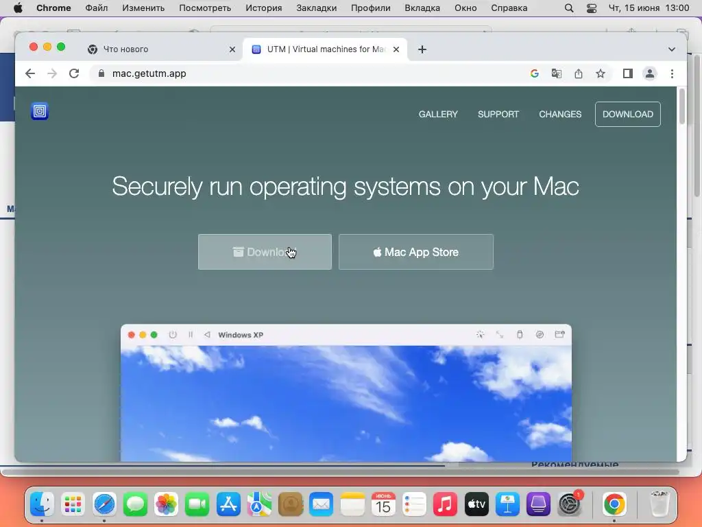702x527 pixels.
Task: Click the Mac App Store button
Action: click(x=416, y=252)
